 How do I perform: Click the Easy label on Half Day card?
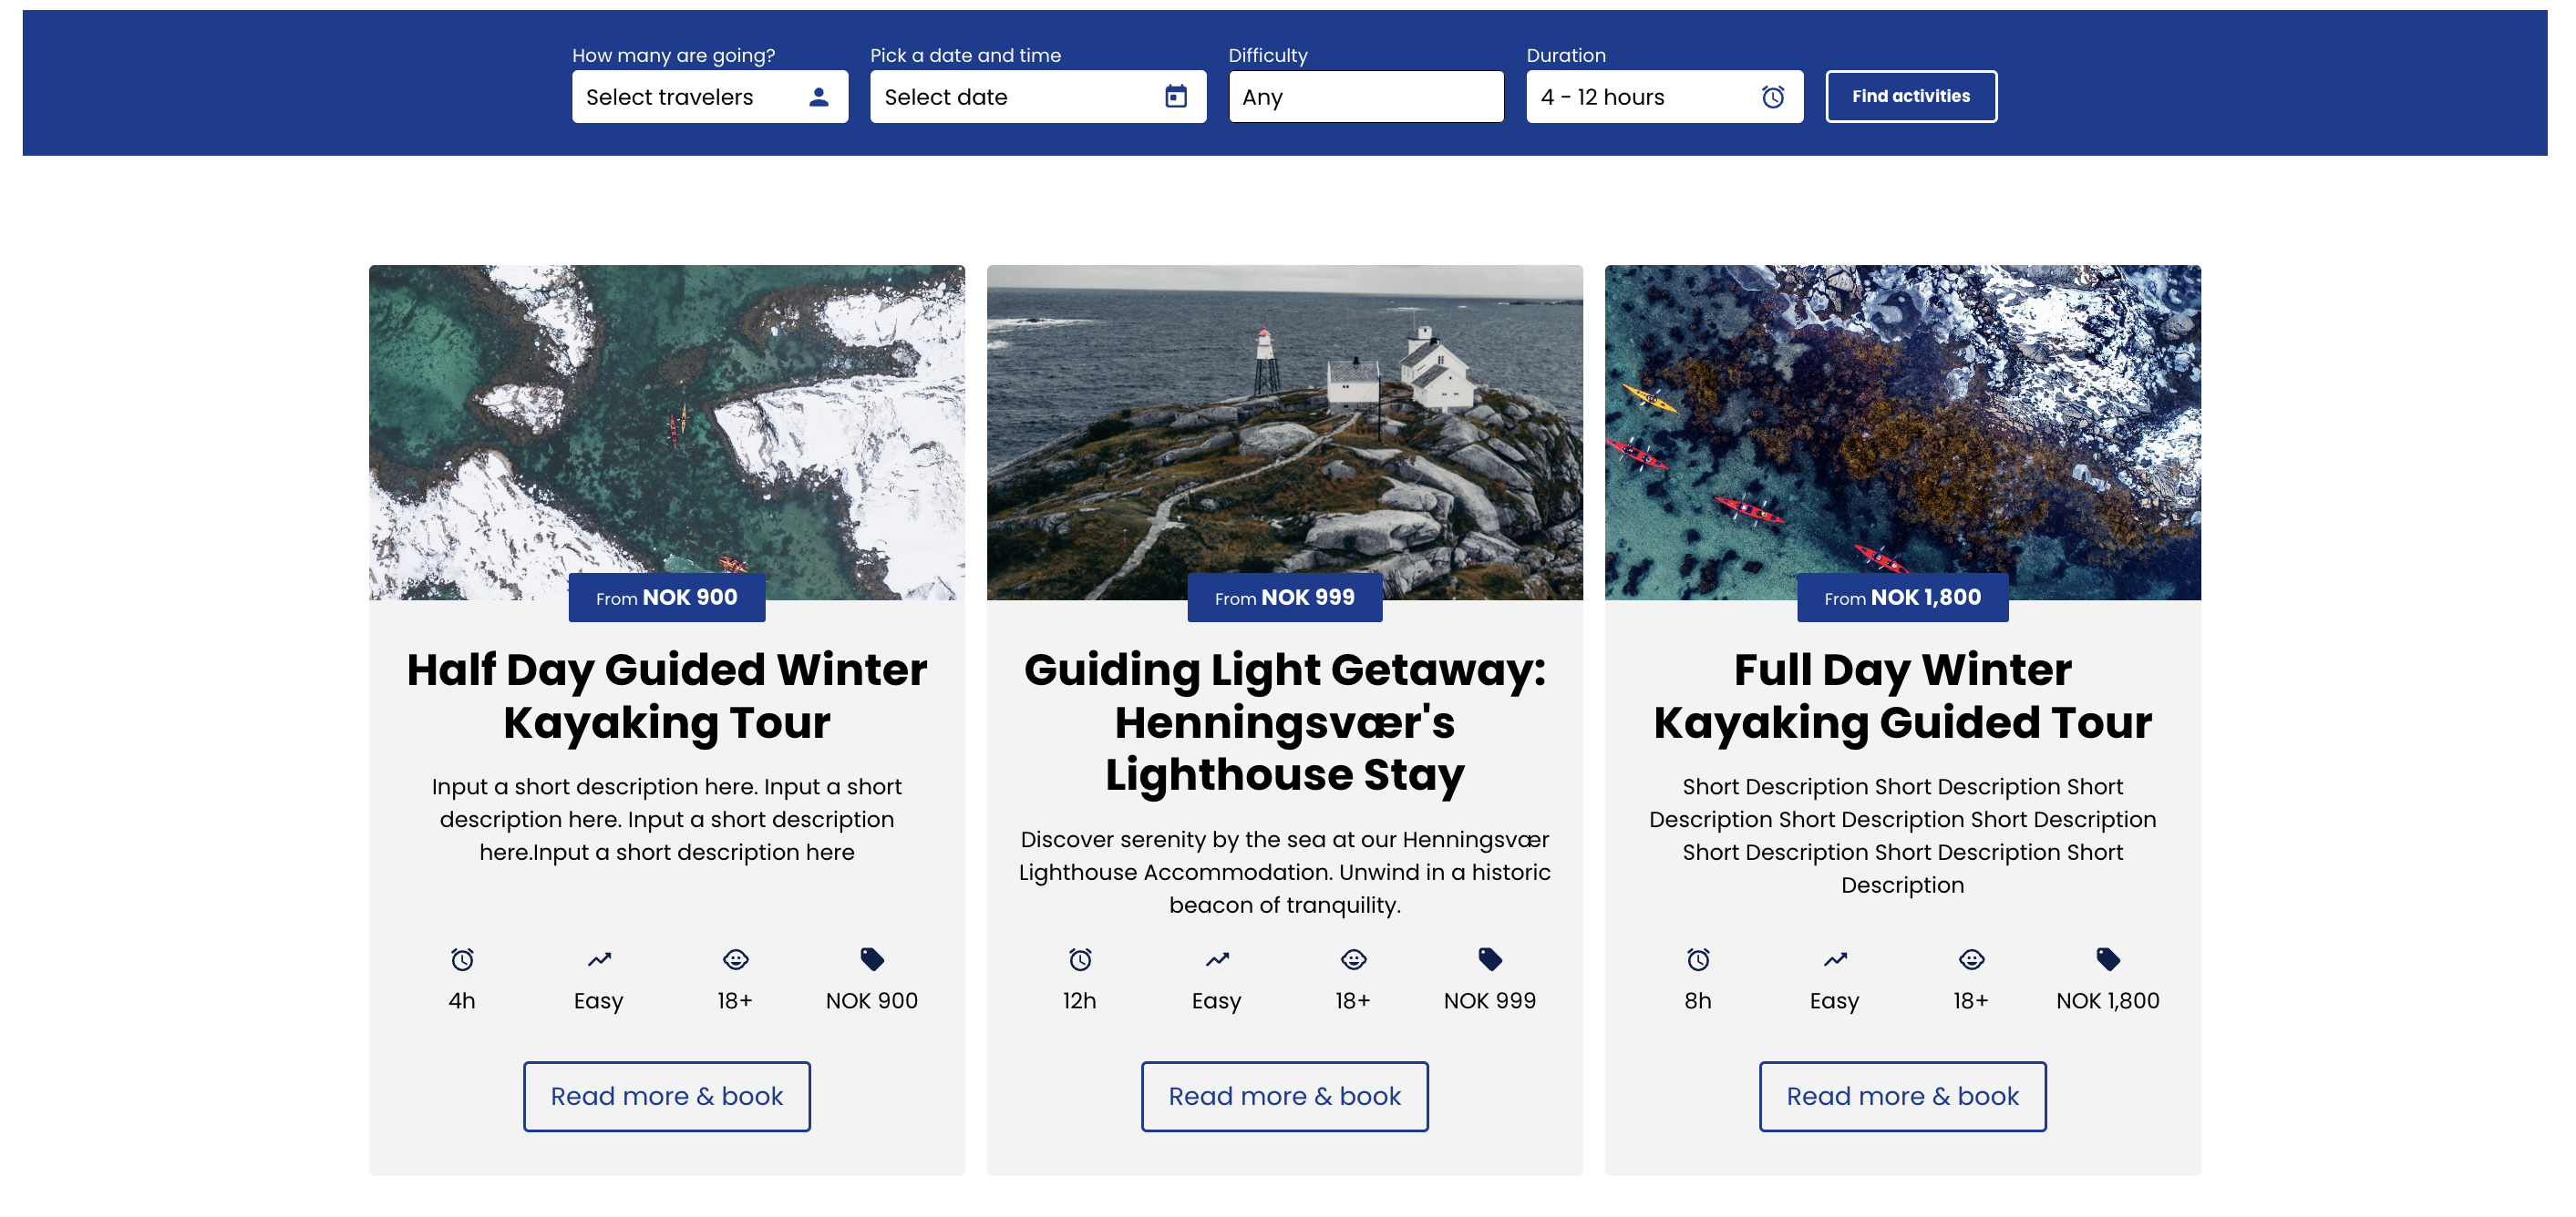tap(599, 1001)
